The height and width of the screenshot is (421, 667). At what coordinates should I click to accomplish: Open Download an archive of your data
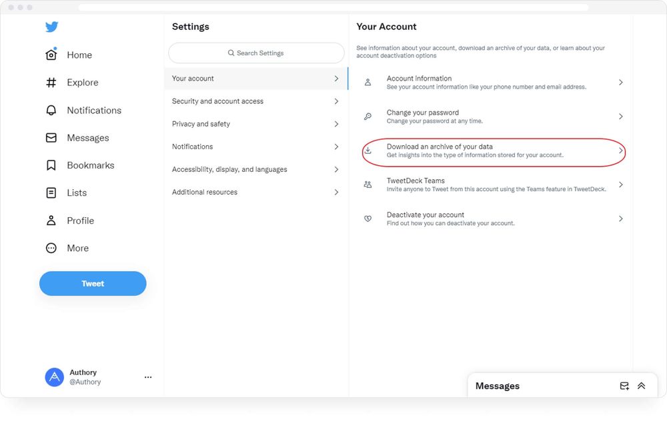pyautogui.click(x=494, y=151)
